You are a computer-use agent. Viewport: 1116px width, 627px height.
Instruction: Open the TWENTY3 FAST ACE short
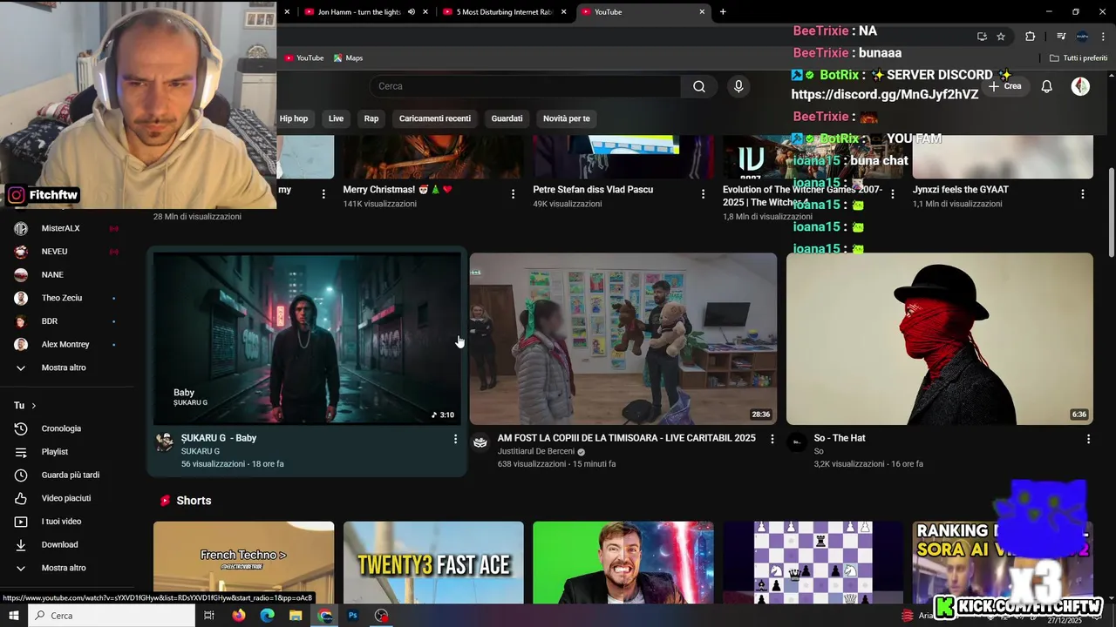click(x=433, y=563)
